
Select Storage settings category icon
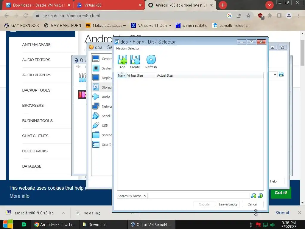point(96,87)
